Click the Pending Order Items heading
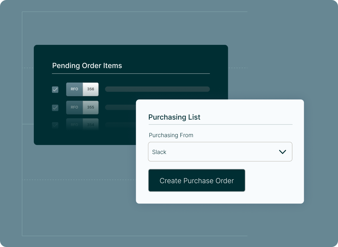This screenshot has width=338, height=247. 87,66
